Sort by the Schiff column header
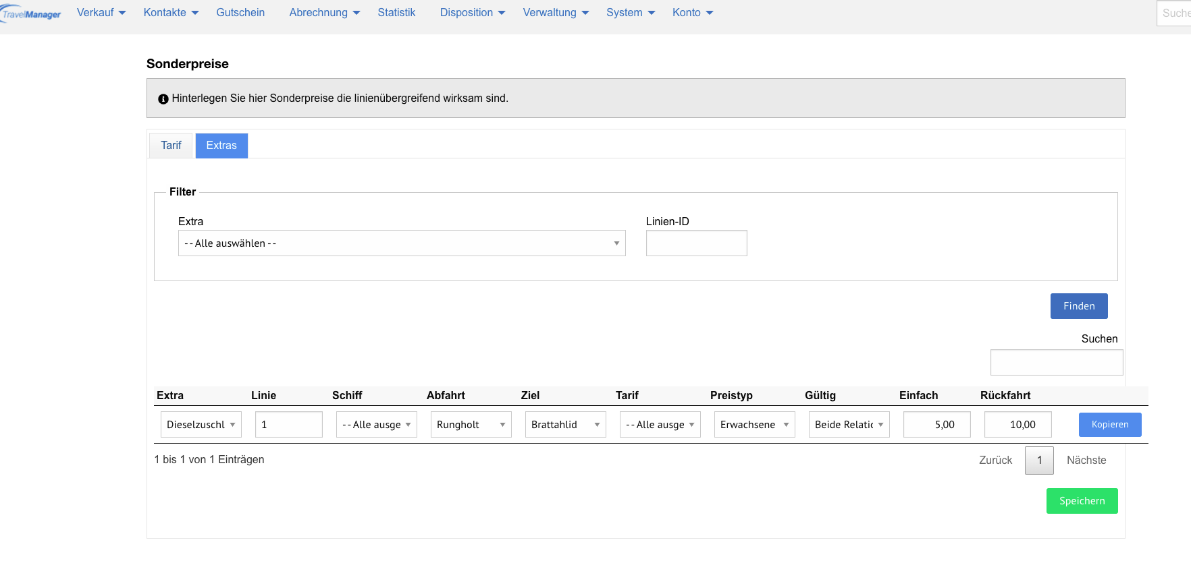 347,396
